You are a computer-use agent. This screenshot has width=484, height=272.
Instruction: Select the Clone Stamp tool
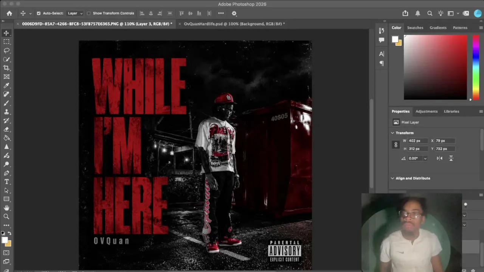(6, 112)
